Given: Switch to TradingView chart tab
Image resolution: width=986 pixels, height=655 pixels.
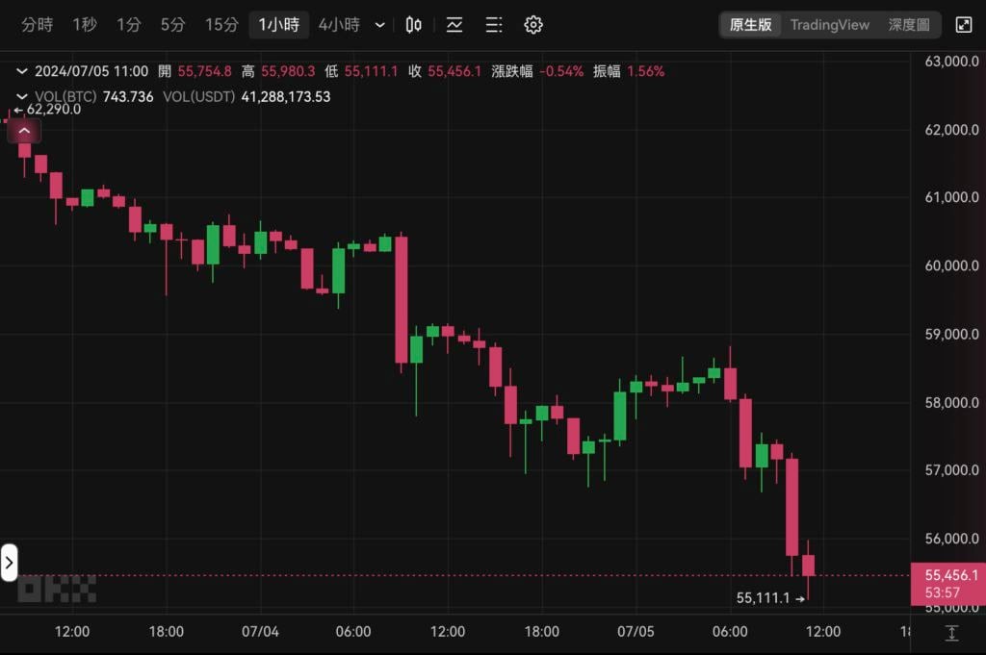Looking at the screenshot, I should [829, 25].
